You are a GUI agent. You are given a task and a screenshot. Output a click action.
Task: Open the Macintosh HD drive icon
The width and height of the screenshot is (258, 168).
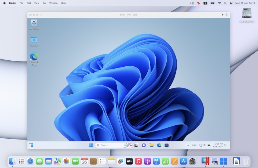(247, 15)
